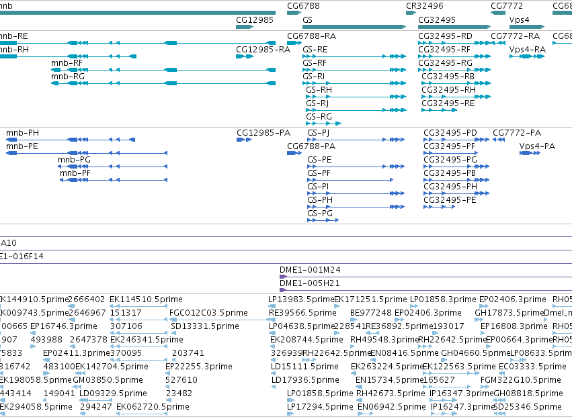
Task: Click the CG6788 gene label in the top track
Action: point(303,6)
